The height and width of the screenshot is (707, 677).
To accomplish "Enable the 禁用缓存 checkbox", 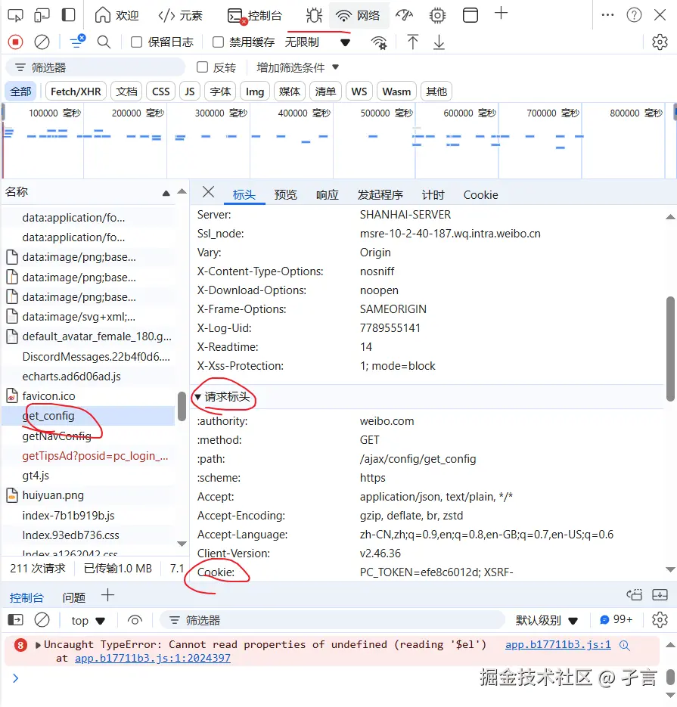I will coord(217,42).
